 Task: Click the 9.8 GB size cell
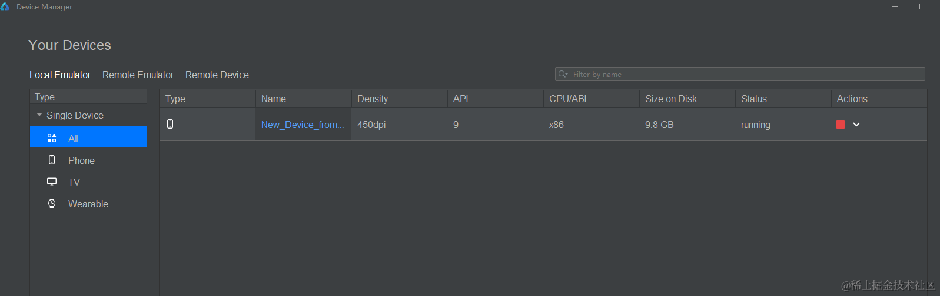687,125
